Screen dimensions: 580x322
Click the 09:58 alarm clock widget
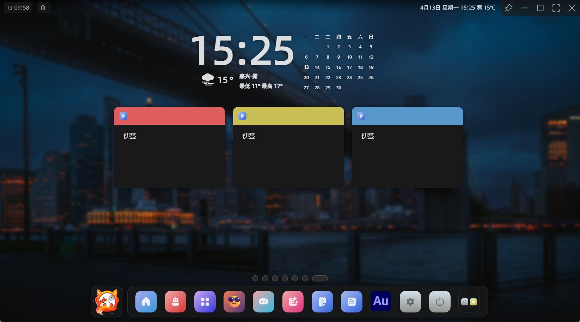[18, 7]
